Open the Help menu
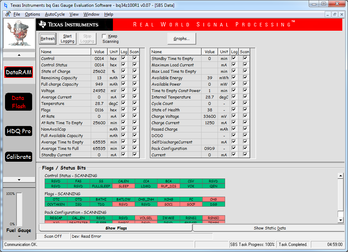This screenshot has height=252, width=348. click(x=109, y=14)
